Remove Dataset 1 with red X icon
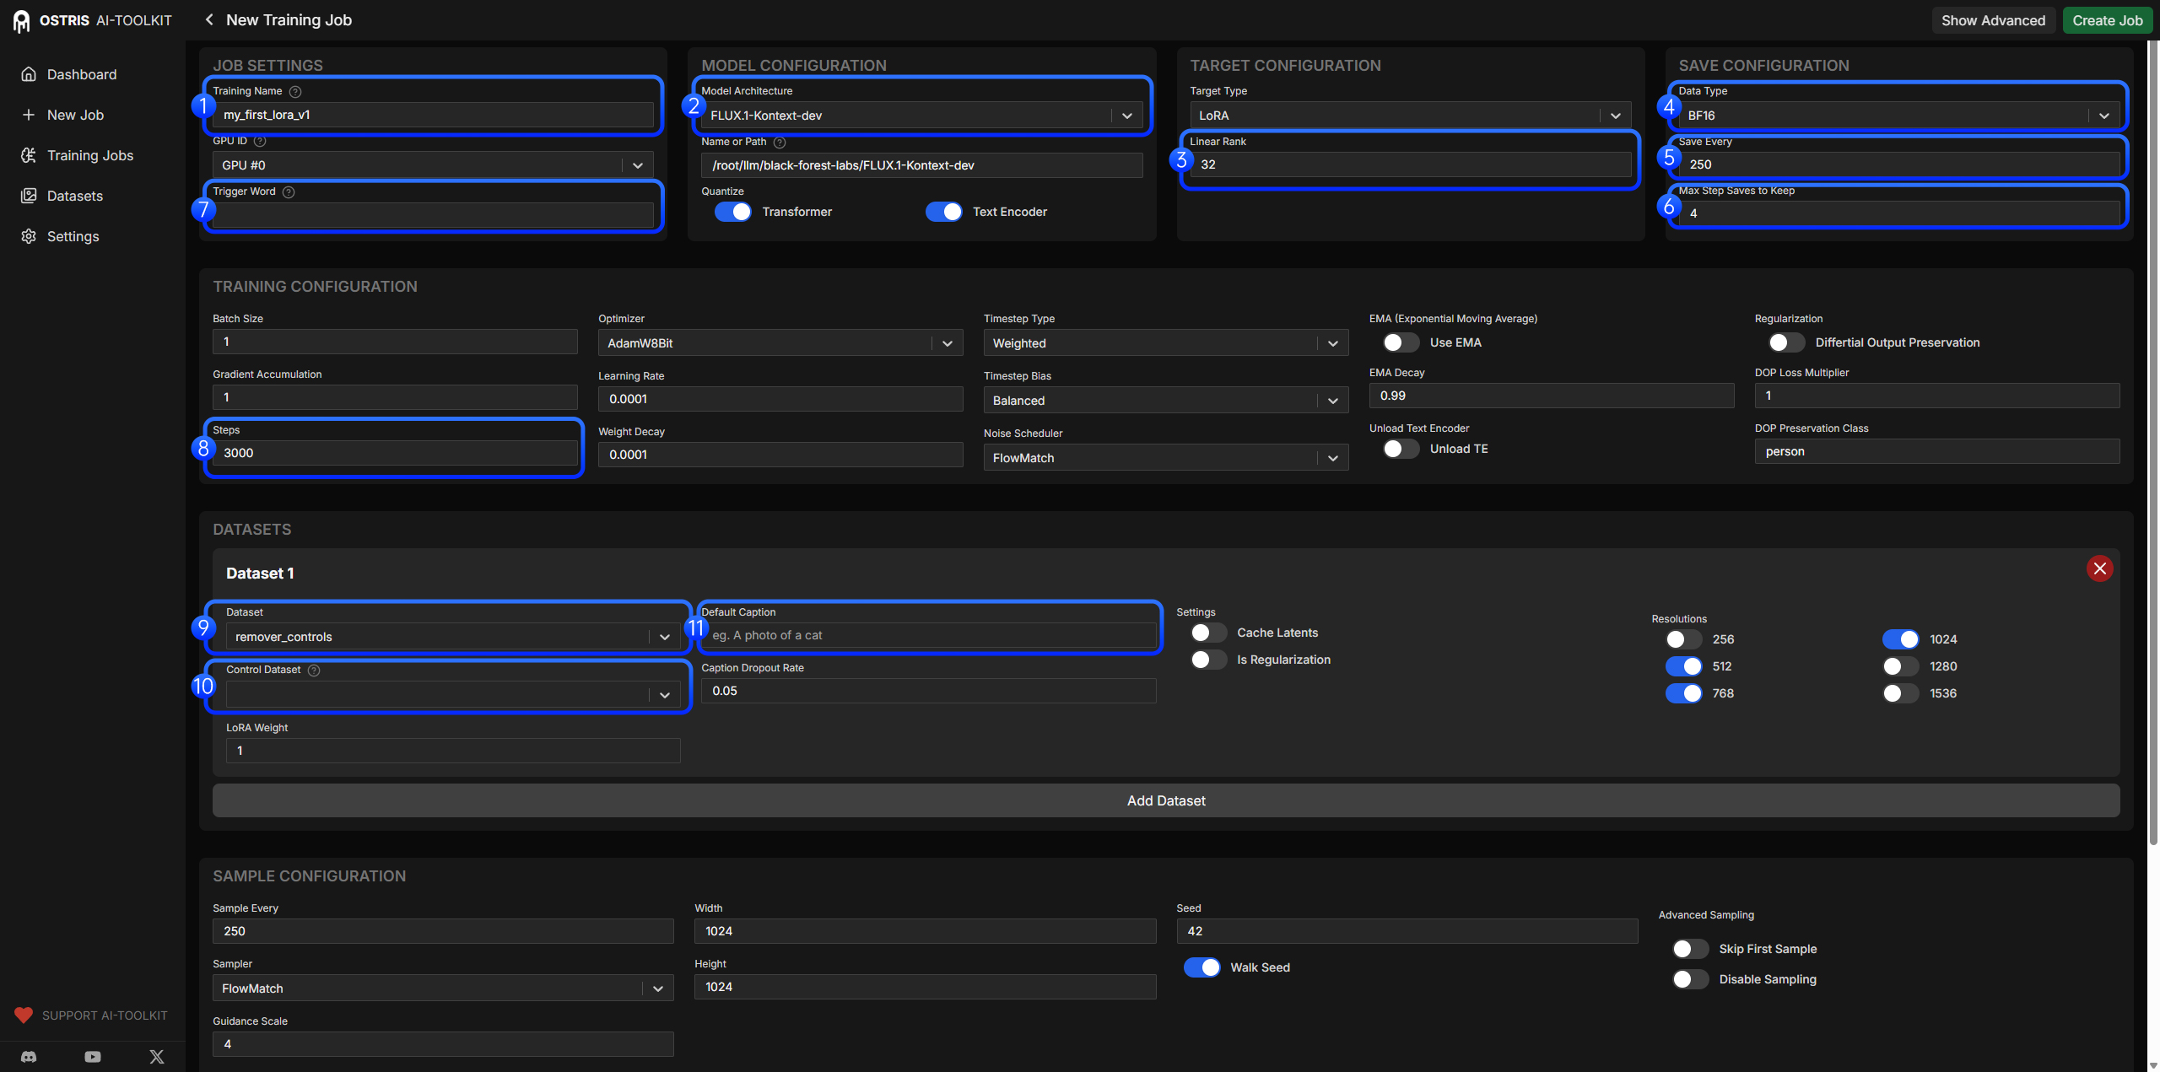The image size is (2160, 1072). coord(2099,568)
